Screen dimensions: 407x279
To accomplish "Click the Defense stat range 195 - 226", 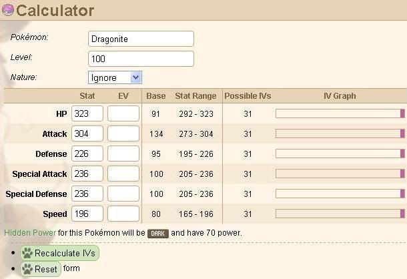I will pos(196,154).
